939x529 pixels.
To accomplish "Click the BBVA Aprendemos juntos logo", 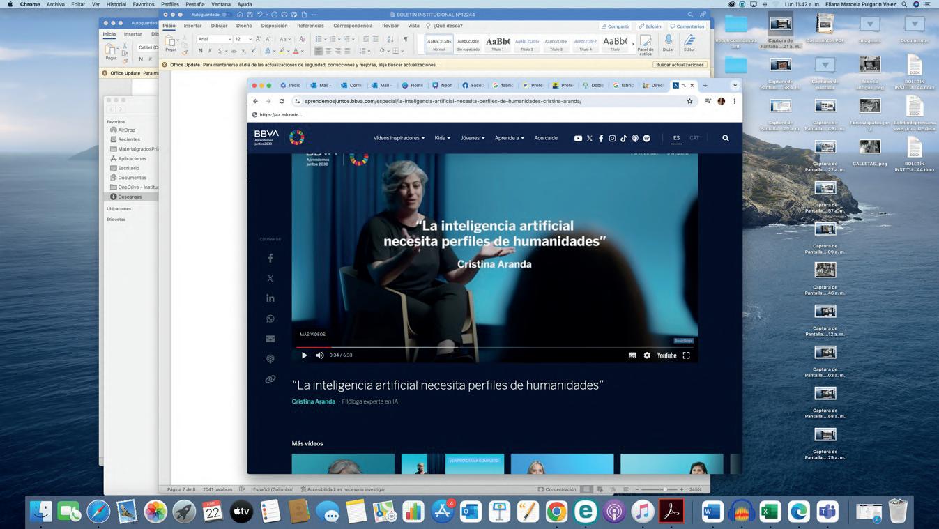I will pyautogui.click(x=267, y=137).
